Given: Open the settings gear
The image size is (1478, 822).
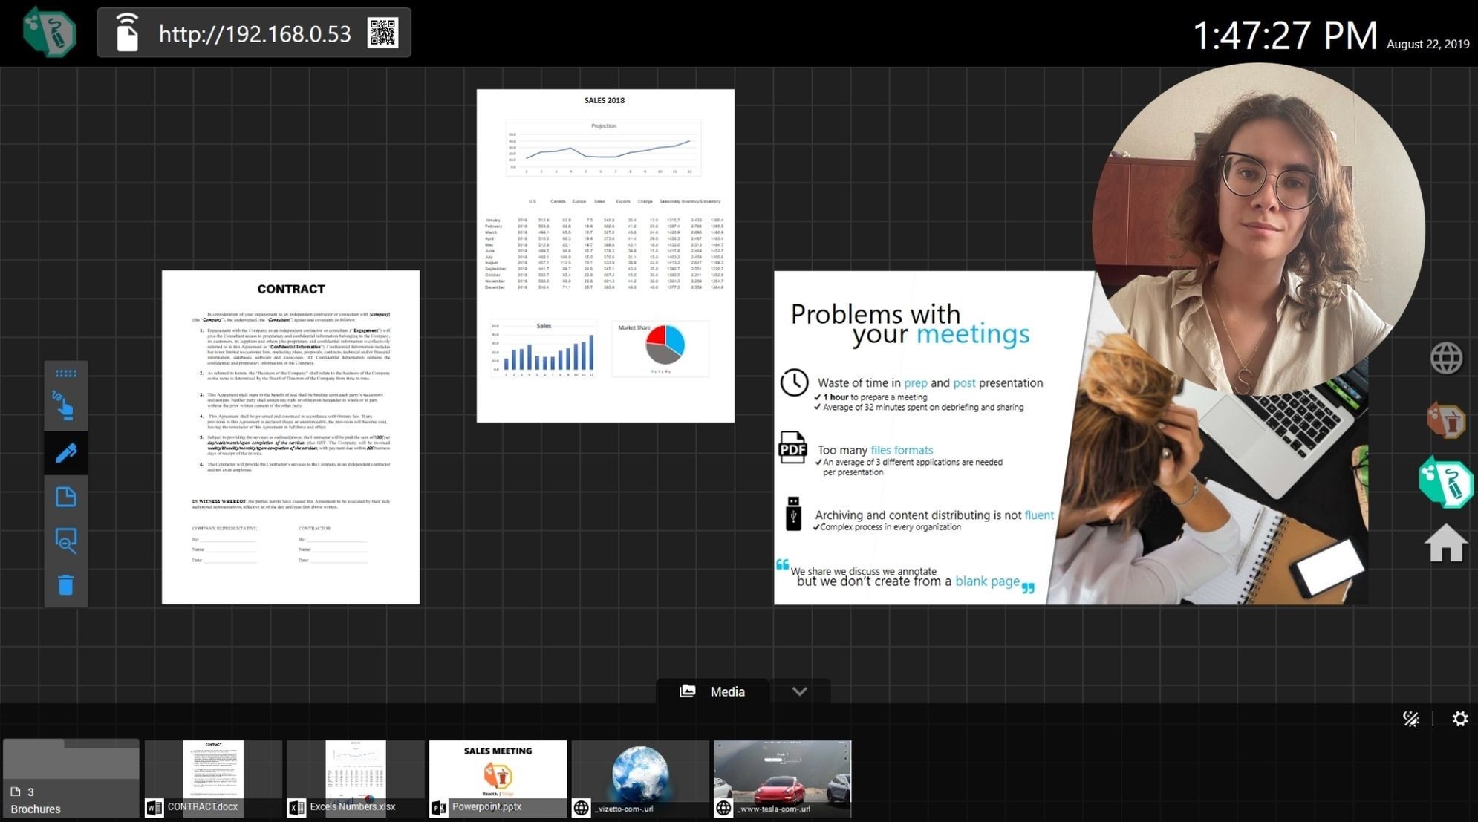Looking at the screenshot, I should click(1459, 719).
